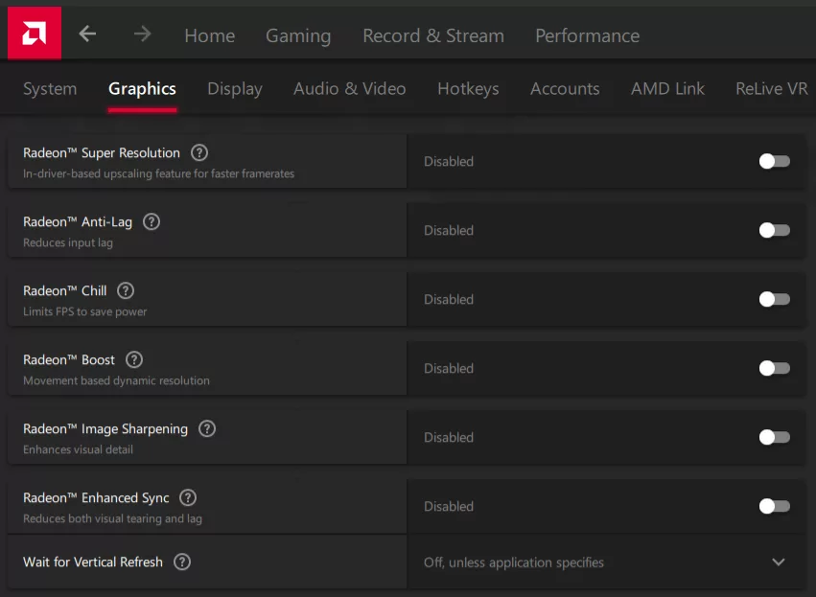Click the Radeon Enhanced Sync label
This screenshot has height=597, width=816.
[x=96, y=497]
